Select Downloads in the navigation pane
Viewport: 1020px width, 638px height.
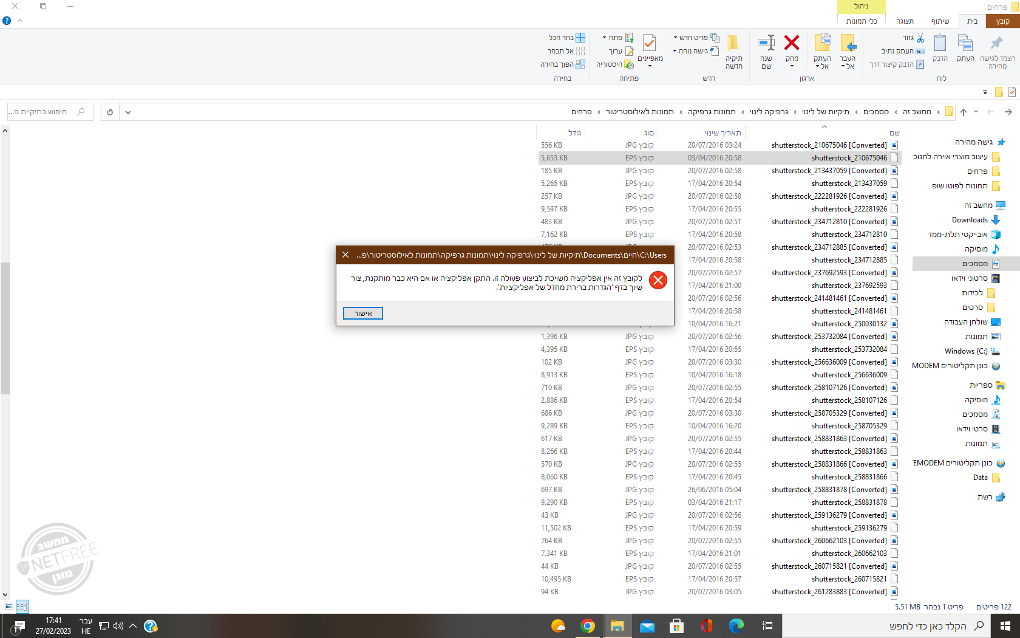(x=970, y=220)
